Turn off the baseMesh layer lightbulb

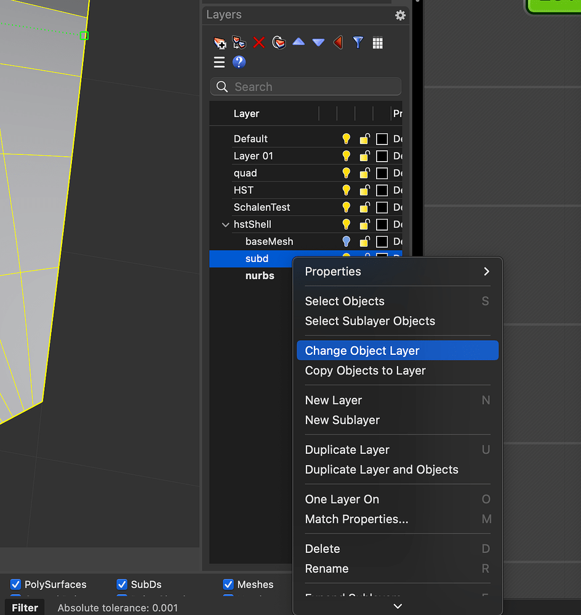pos(346,242)
